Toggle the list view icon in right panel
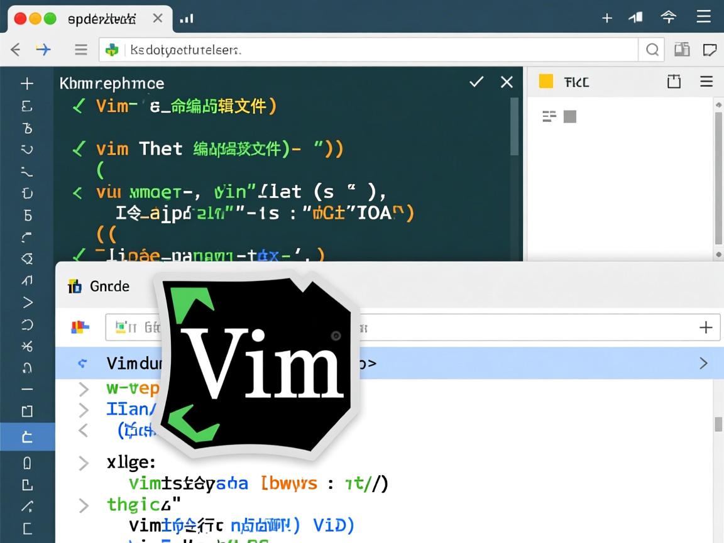 tap(549, 116)
